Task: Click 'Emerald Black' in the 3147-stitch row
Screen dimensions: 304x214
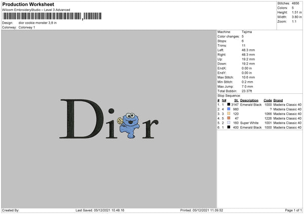Action: [251, 104]
